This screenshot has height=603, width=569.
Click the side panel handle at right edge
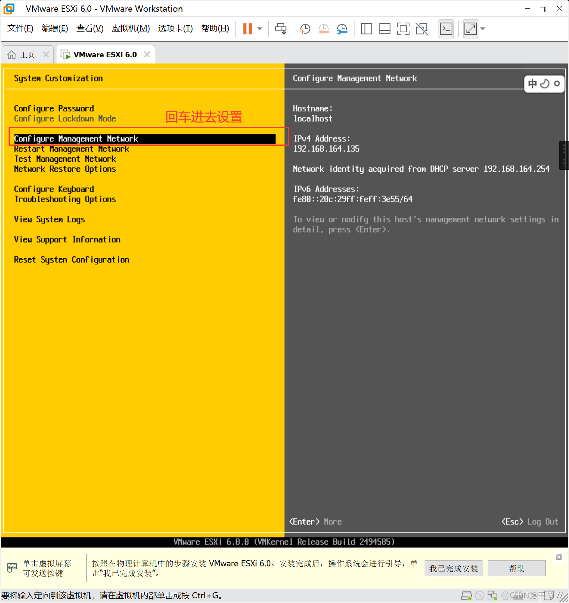tap(564, 155)
